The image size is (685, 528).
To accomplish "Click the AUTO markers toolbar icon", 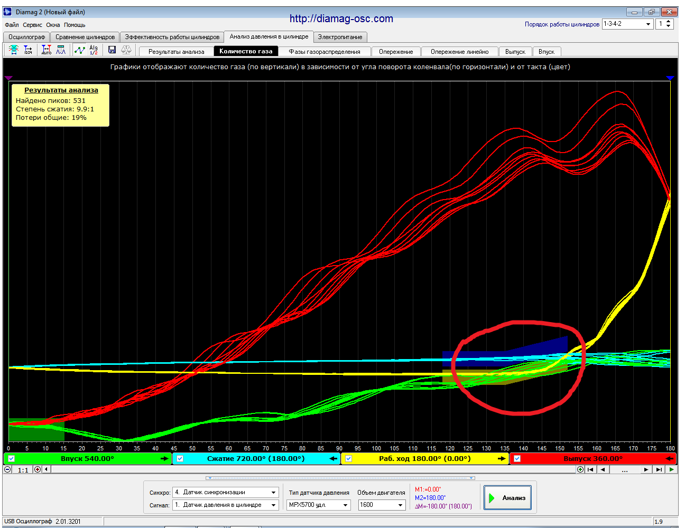I will click(47, 50).
